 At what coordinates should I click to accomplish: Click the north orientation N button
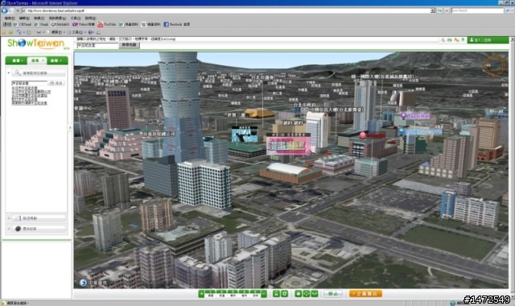276,293
